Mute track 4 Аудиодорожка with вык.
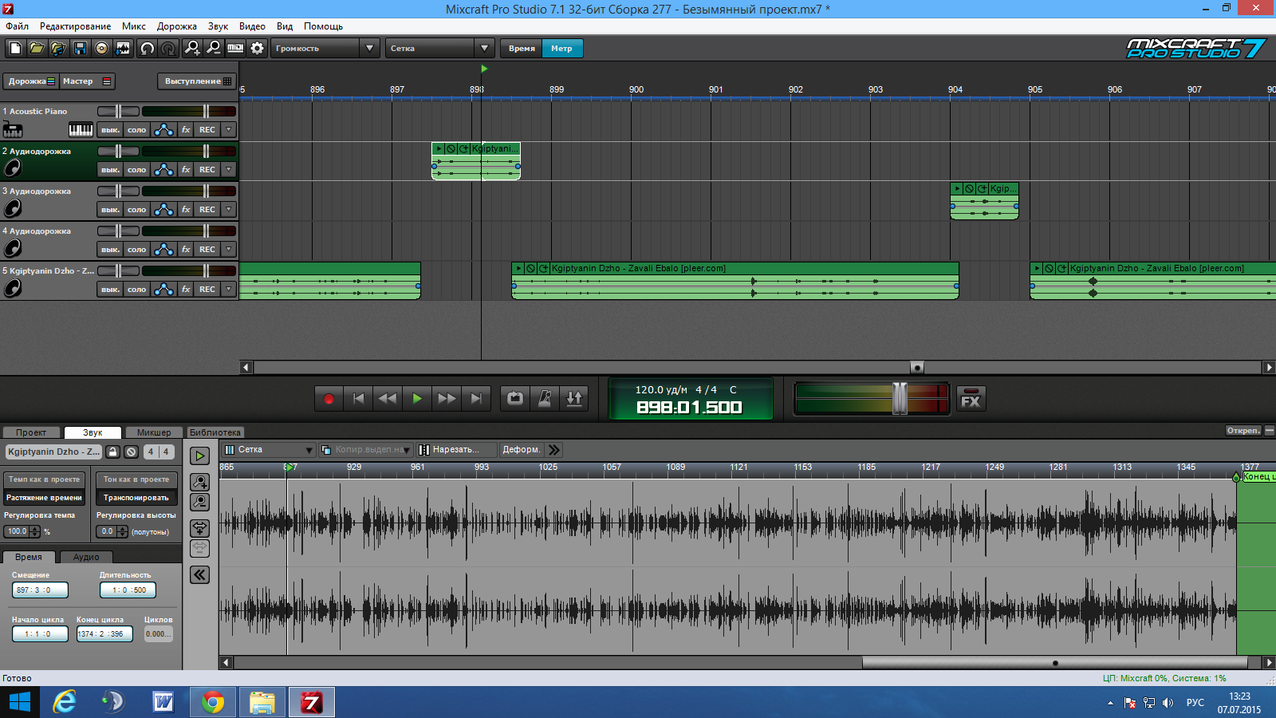This screenshot has height=718, width=1276. click(x=110, y=249)
